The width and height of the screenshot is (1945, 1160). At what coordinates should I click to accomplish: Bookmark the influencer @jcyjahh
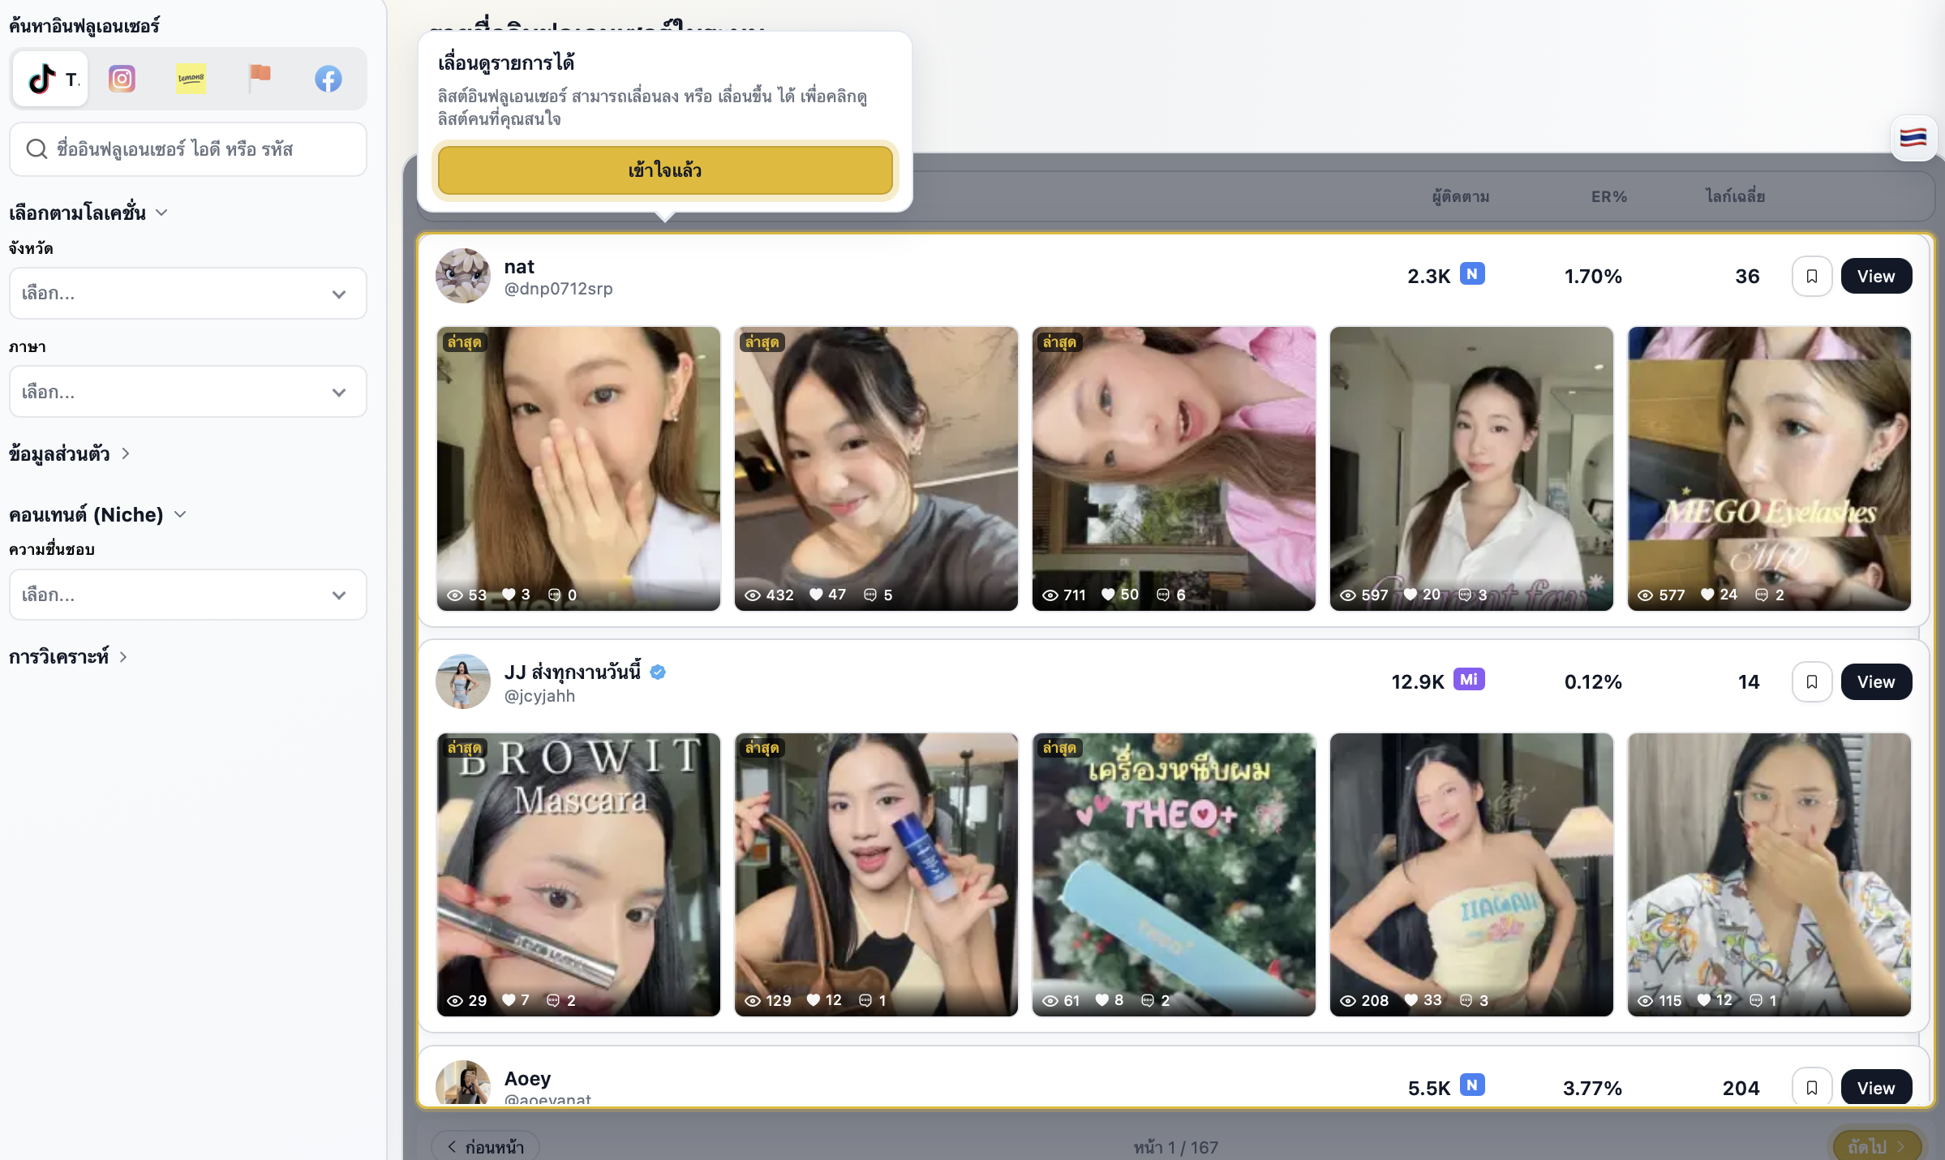(1812, 682)
